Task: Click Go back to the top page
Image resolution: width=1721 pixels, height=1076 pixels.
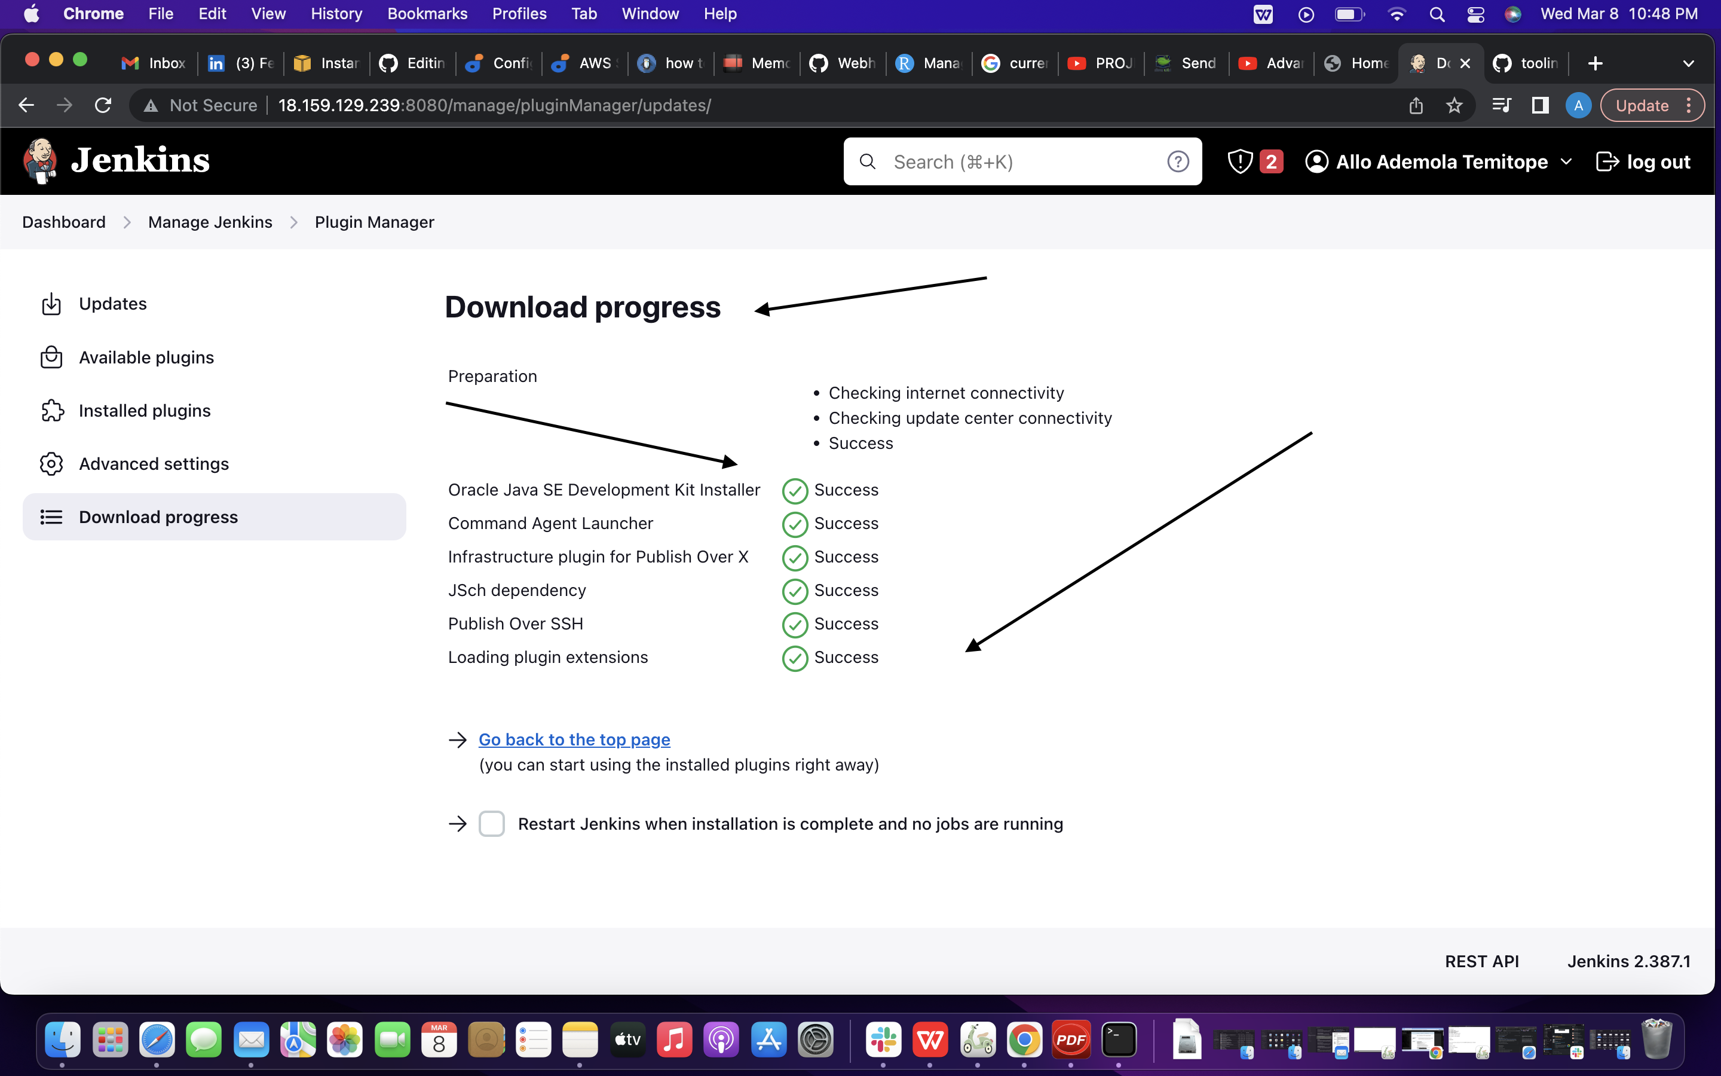Action: pos(573,739)
